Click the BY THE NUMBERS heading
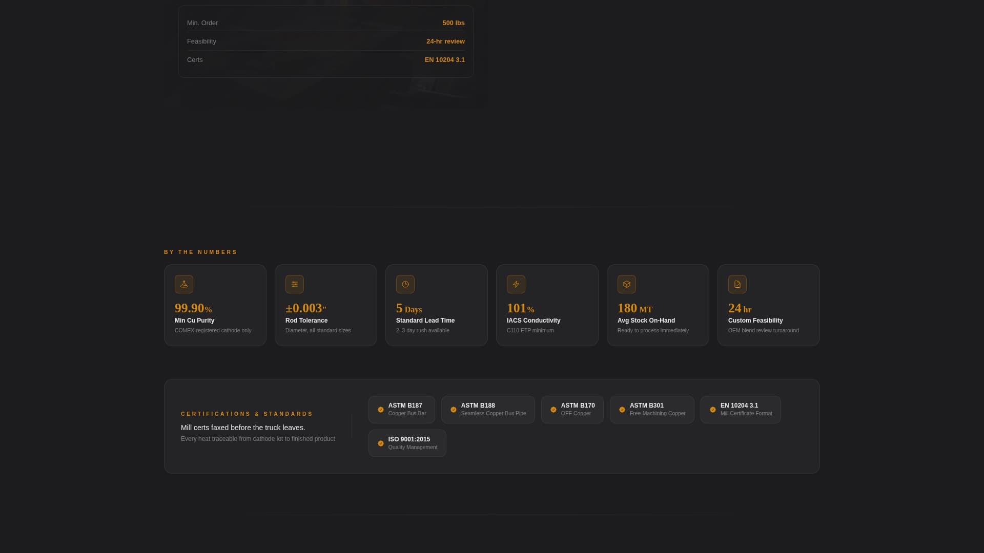The image size is (984, 553). tap(201, 252)
